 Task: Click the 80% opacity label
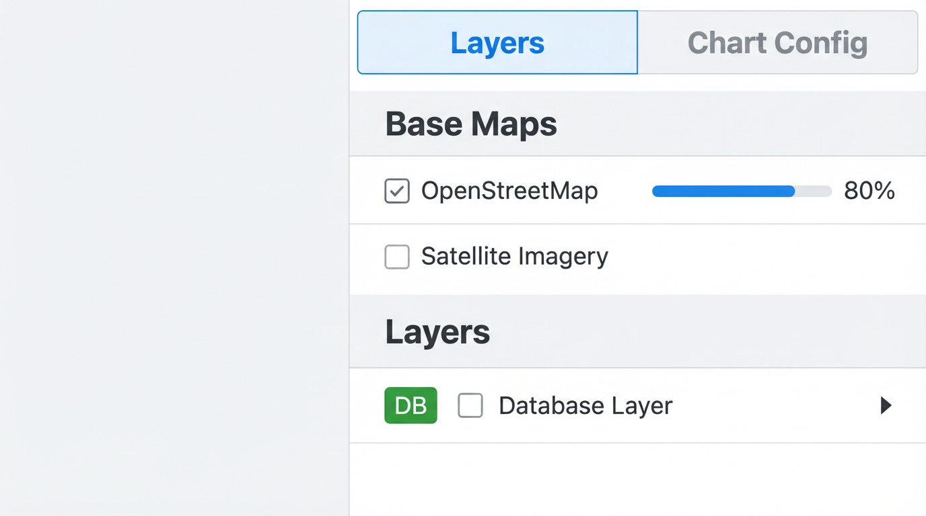tap(869, 191)
